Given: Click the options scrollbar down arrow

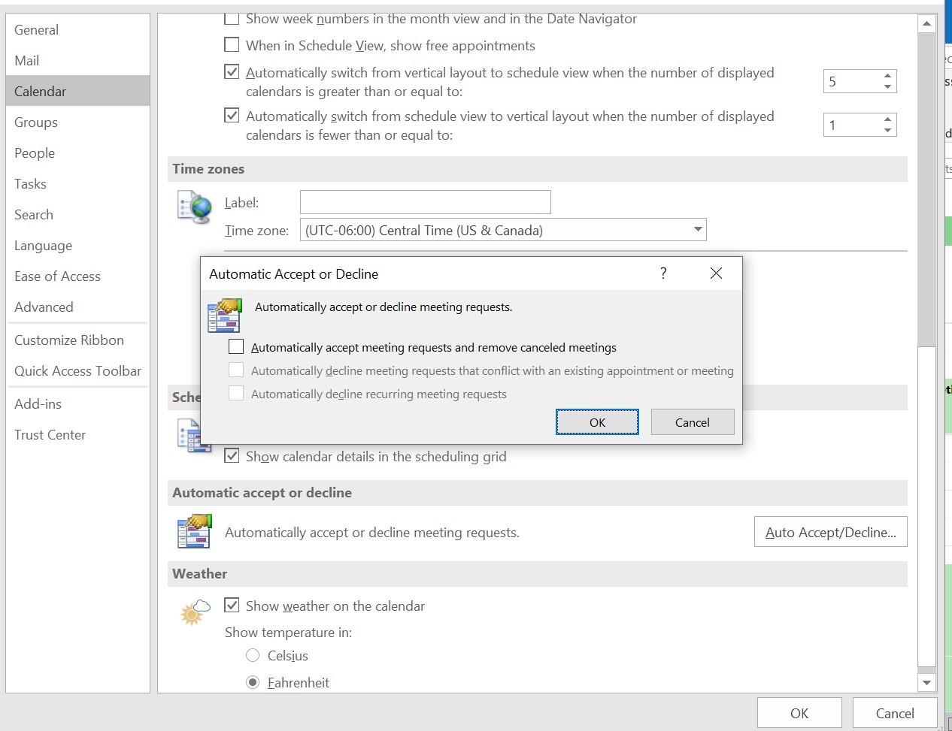Looking at the screenshot, I should [926, 683].
